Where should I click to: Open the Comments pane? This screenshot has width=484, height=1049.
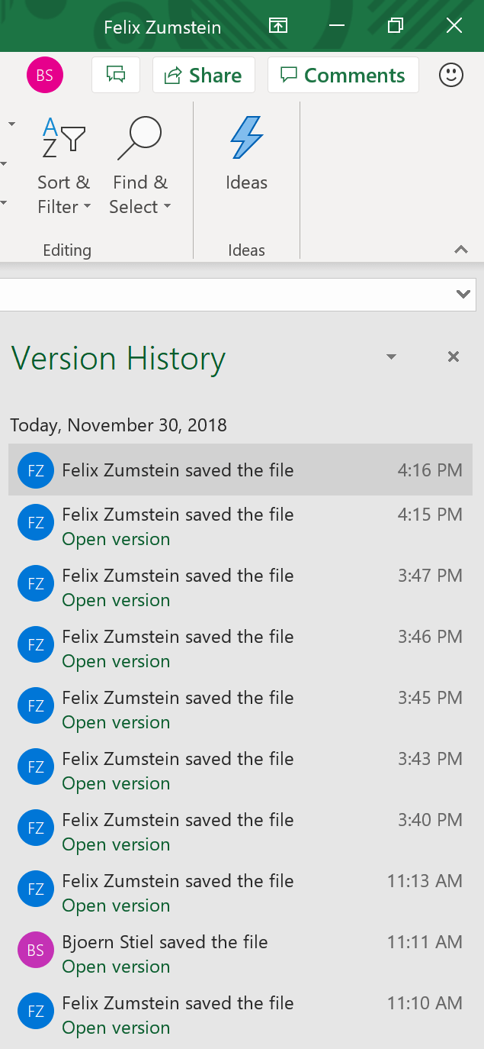(343, 75)
